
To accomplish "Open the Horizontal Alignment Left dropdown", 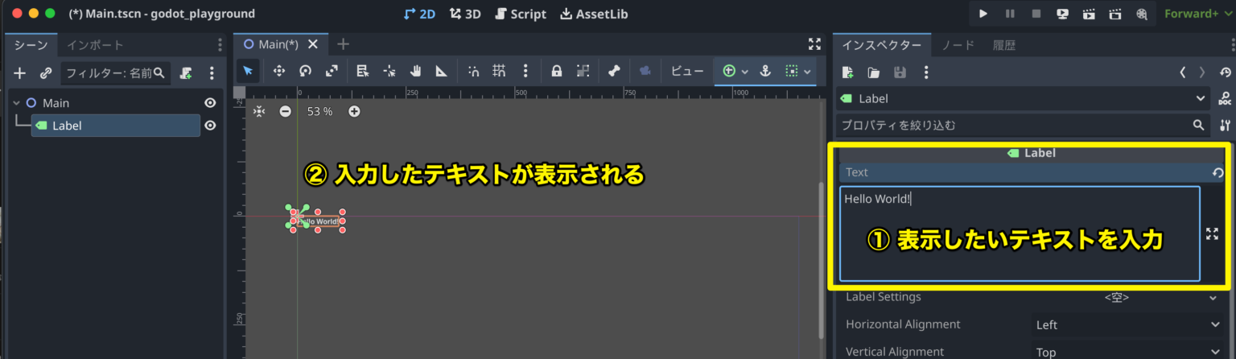I will point(1128,324).
